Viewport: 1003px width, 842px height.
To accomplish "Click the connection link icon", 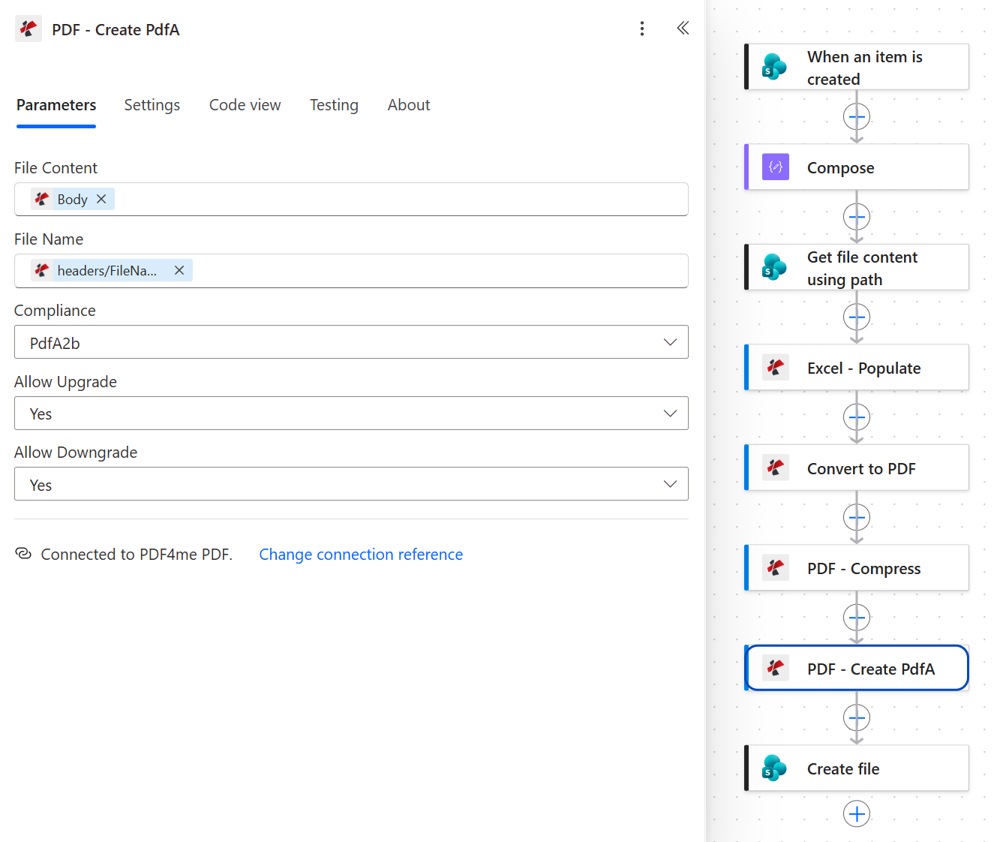I will (x=23, y=554).
